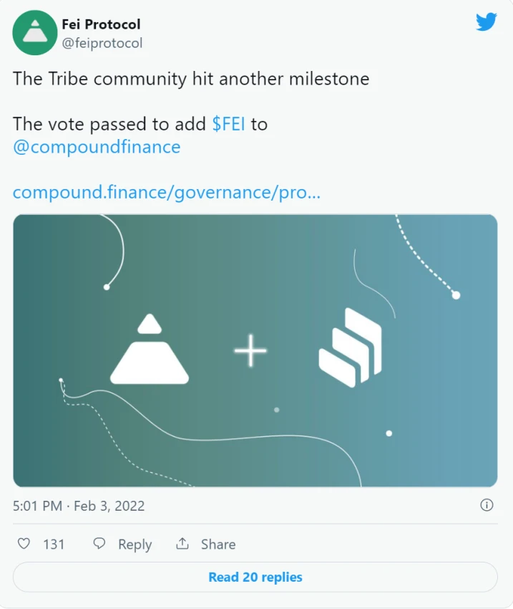Open the tweet info circle icon
The height and width of the screenshot is (609, 513).
(x=487, y=505)
